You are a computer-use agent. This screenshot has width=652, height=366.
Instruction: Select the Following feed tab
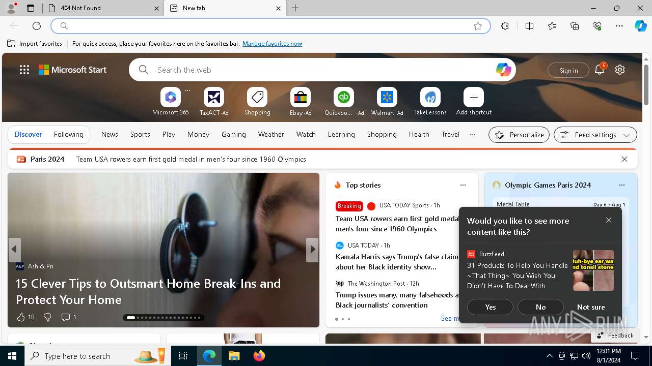(68, 134)
